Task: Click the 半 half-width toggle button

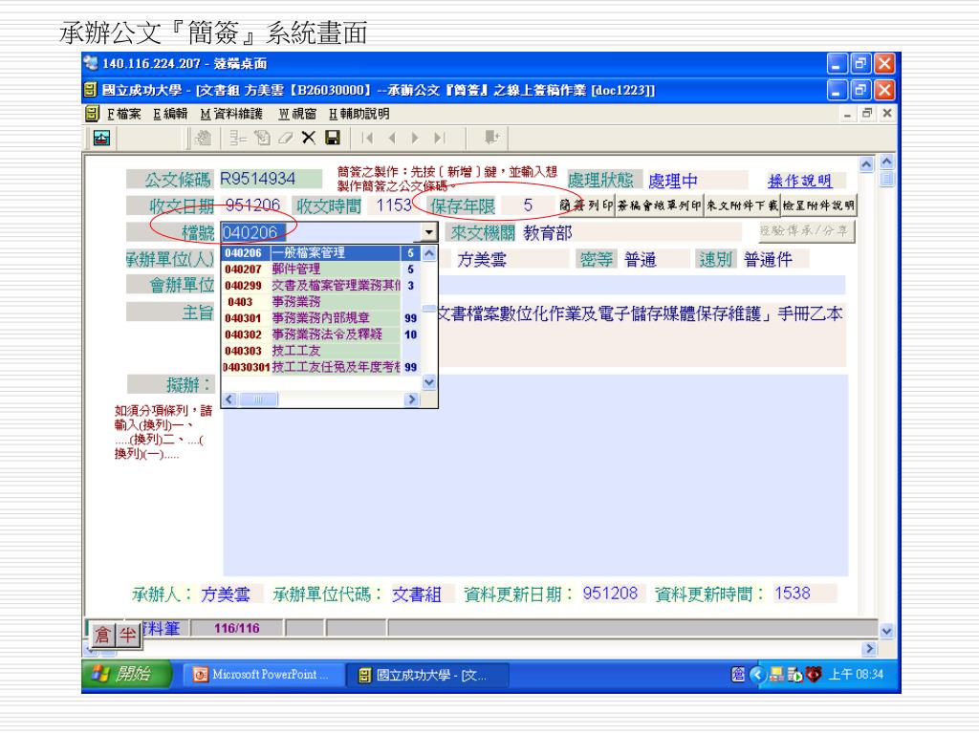Action: click(127, 636)
